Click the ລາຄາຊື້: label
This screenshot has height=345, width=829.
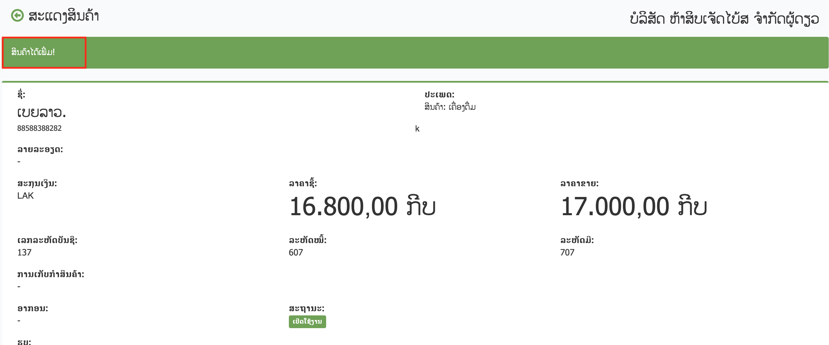point(303,183)
